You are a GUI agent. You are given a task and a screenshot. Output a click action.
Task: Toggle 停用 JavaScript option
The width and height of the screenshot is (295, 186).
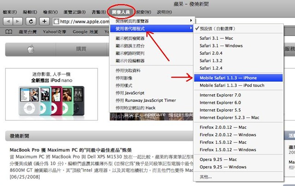pyautogui.click(x=152, y=93)
